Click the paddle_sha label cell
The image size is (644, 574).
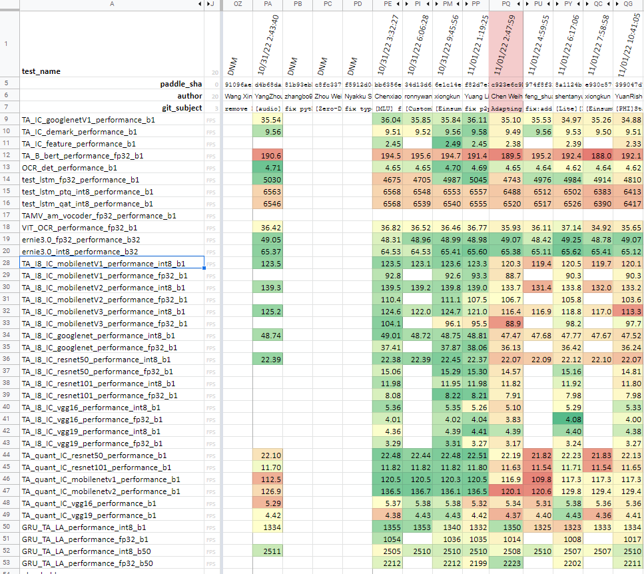tap(112, 84)
